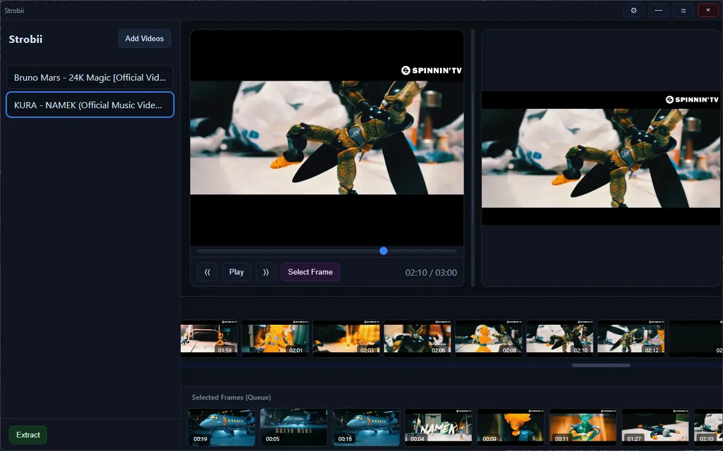Select the 00:19 airplane frame in the queue

pyautogui.click(x=221, y=427)
